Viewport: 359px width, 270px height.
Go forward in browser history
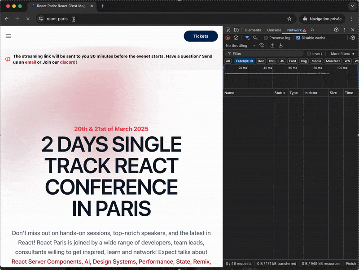(17, 19)
